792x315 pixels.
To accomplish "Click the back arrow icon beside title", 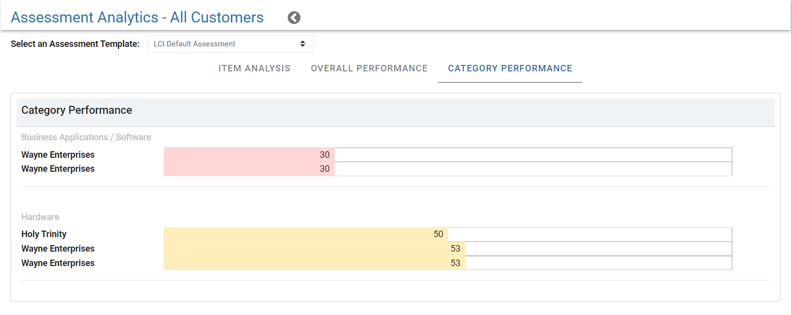I will point(294,18).
